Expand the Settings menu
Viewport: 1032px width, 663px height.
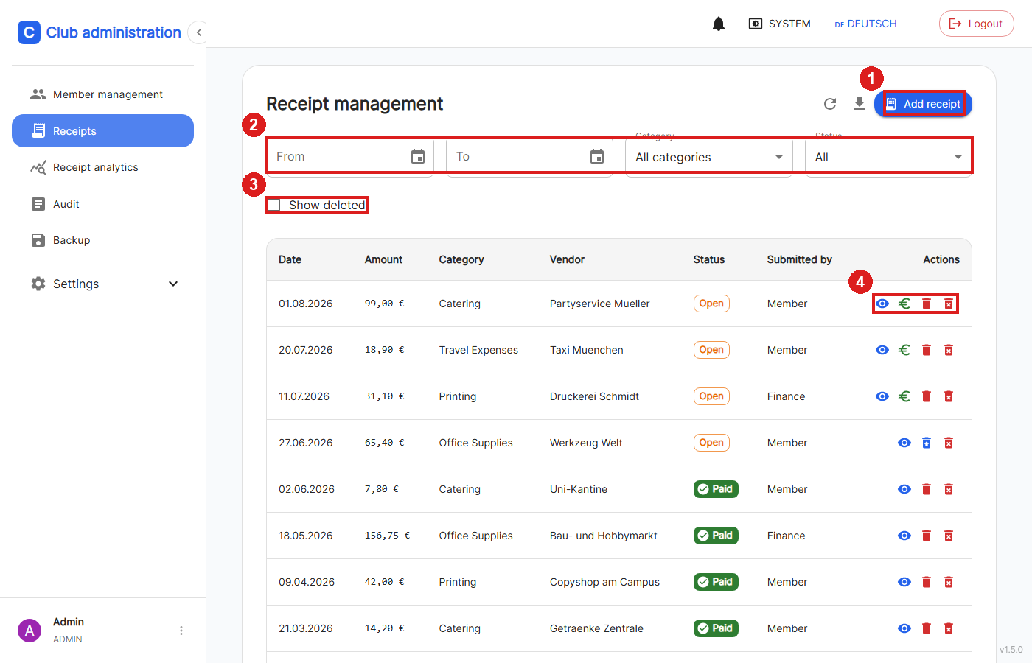(x=102, y=284)
